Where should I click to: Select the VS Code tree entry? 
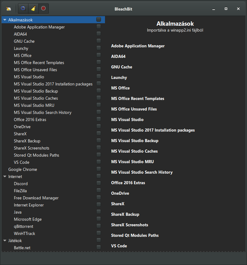click(22, 162)
